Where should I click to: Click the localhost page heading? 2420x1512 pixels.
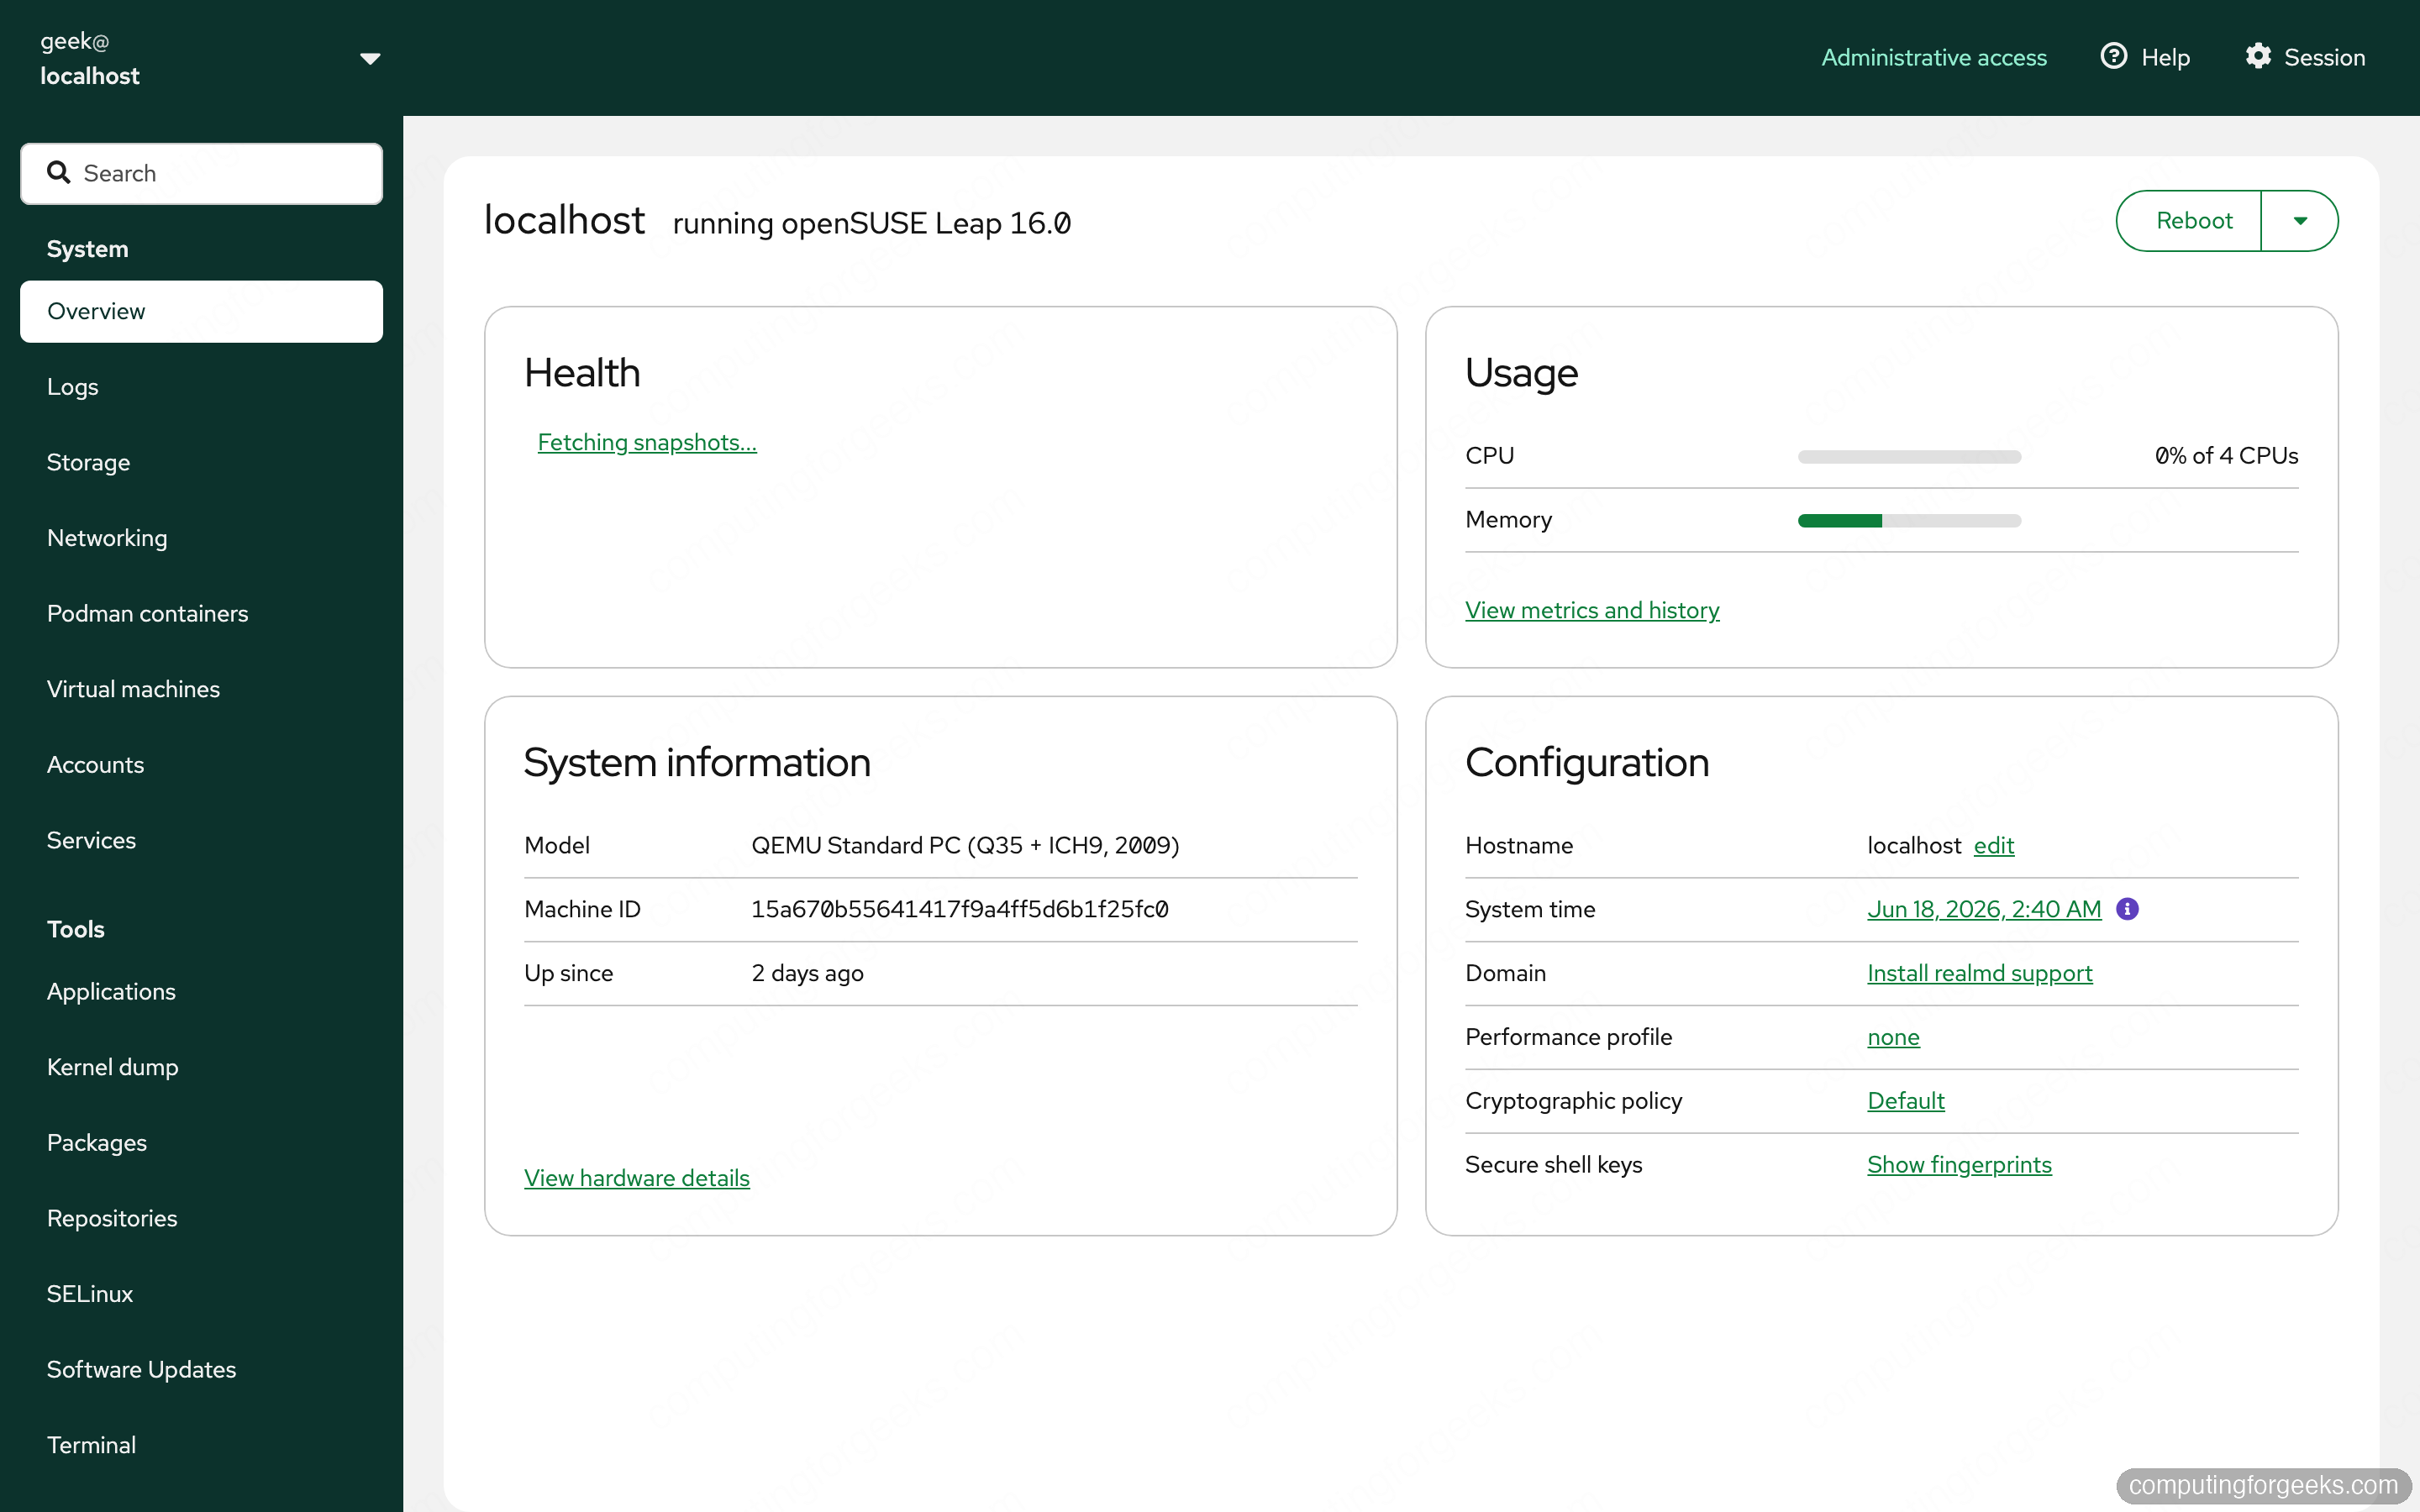pos(564,220)
